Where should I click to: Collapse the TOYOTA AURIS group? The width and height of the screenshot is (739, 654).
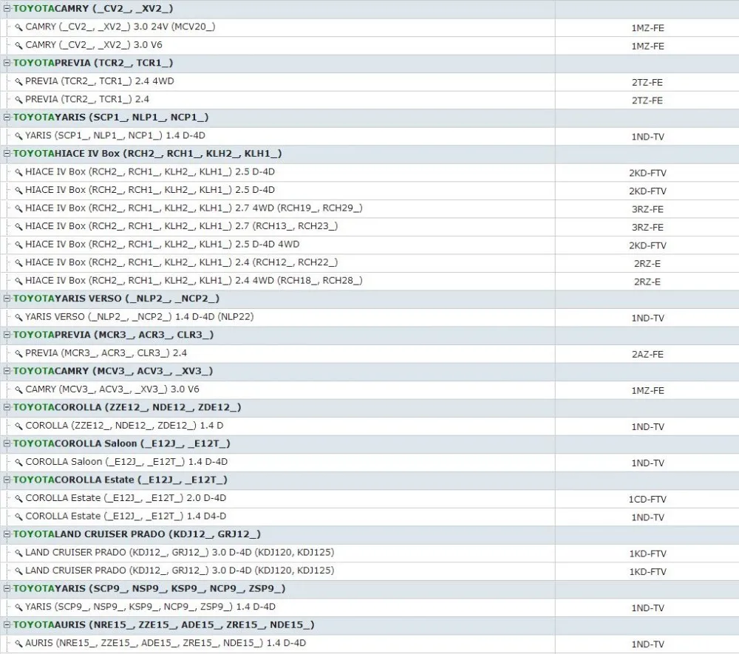(x=7, y=624)
